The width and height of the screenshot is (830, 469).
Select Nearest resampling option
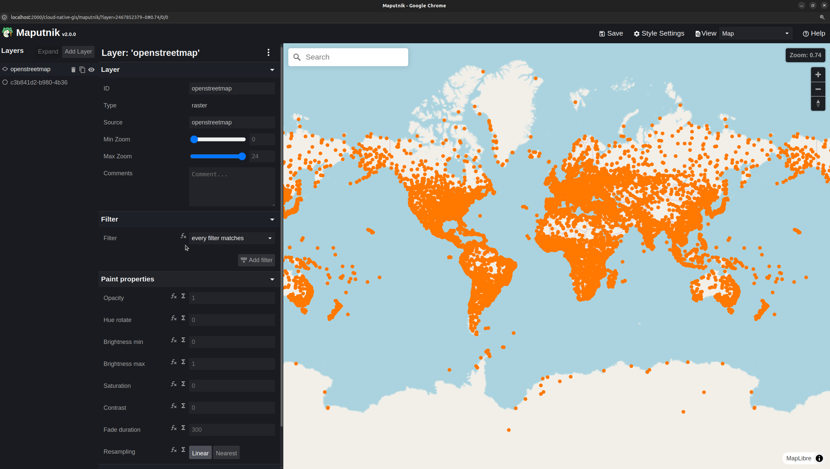coord(226,453)
